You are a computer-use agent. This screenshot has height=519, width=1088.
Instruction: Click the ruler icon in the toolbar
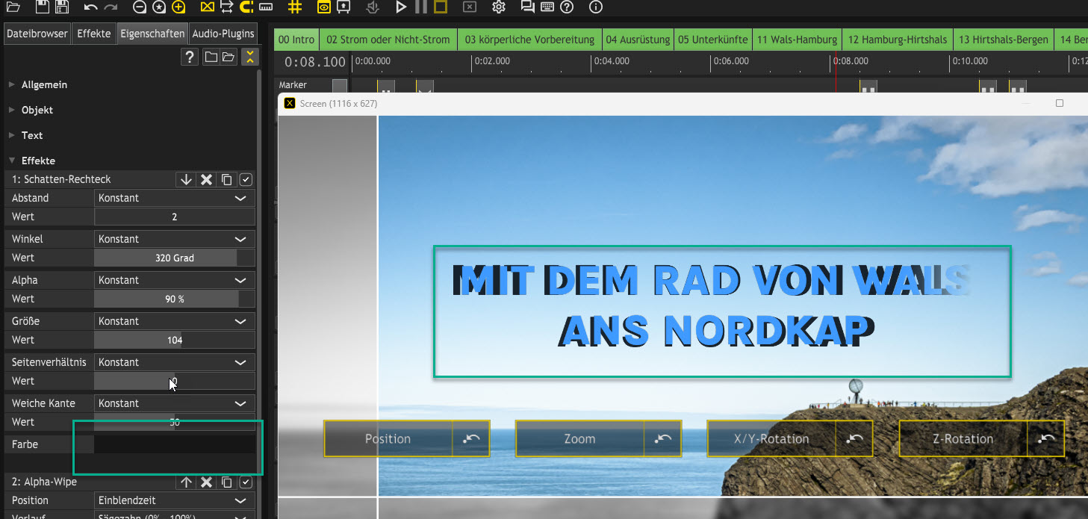pyautogui.click(x=267, y=7)
